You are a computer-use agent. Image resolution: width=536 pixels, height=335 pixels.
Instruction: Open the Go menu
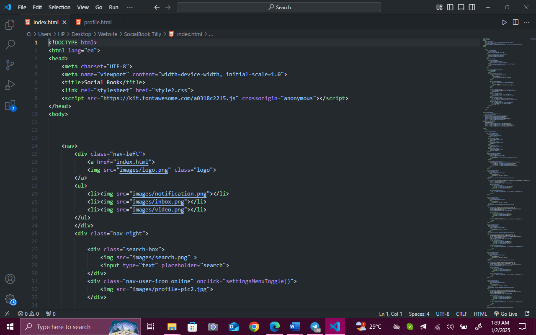coord(99,7)
